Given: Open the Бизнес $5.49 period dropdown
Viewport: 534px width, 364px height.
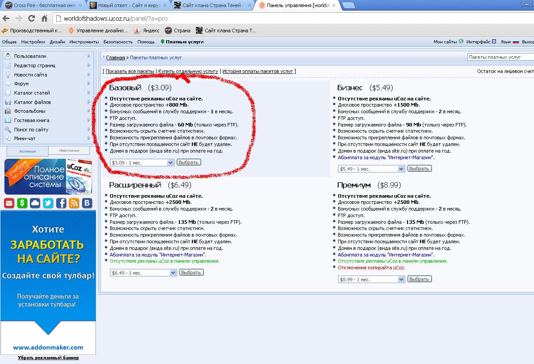Looking at the screenshot, I should pyautogui.click(x=372, y=169).
